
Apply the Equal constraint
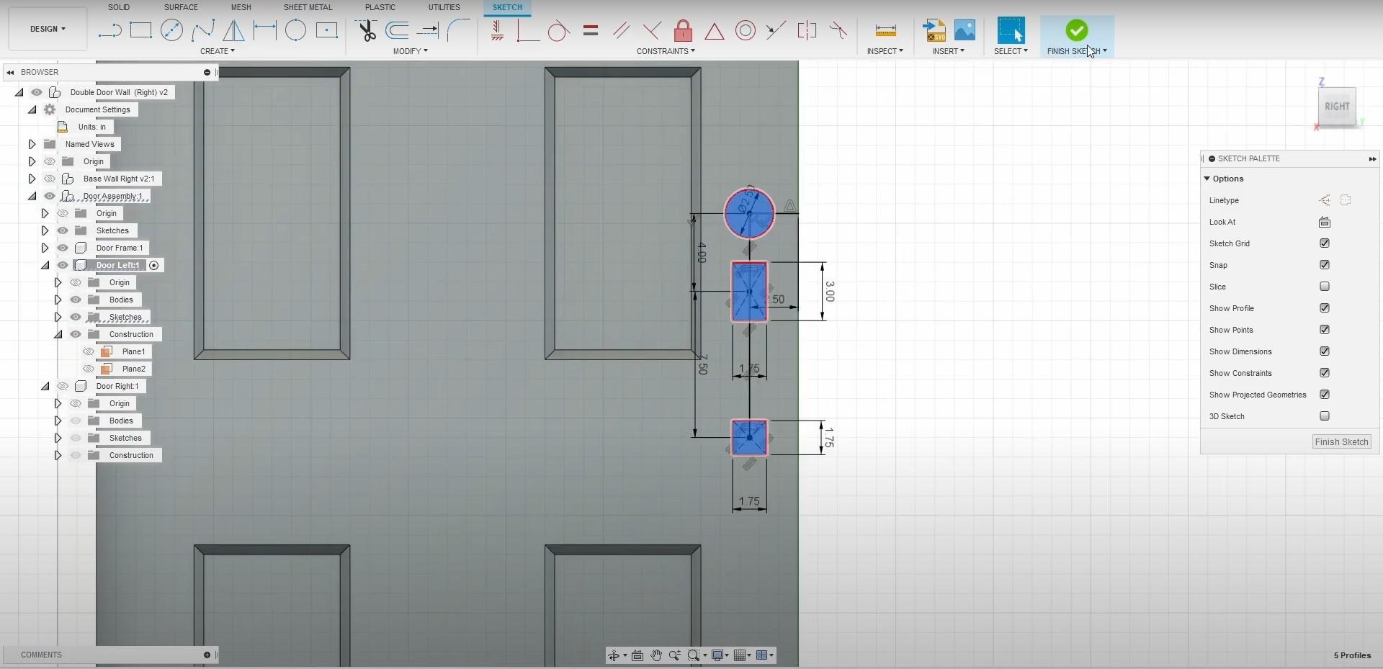(591, 30)
